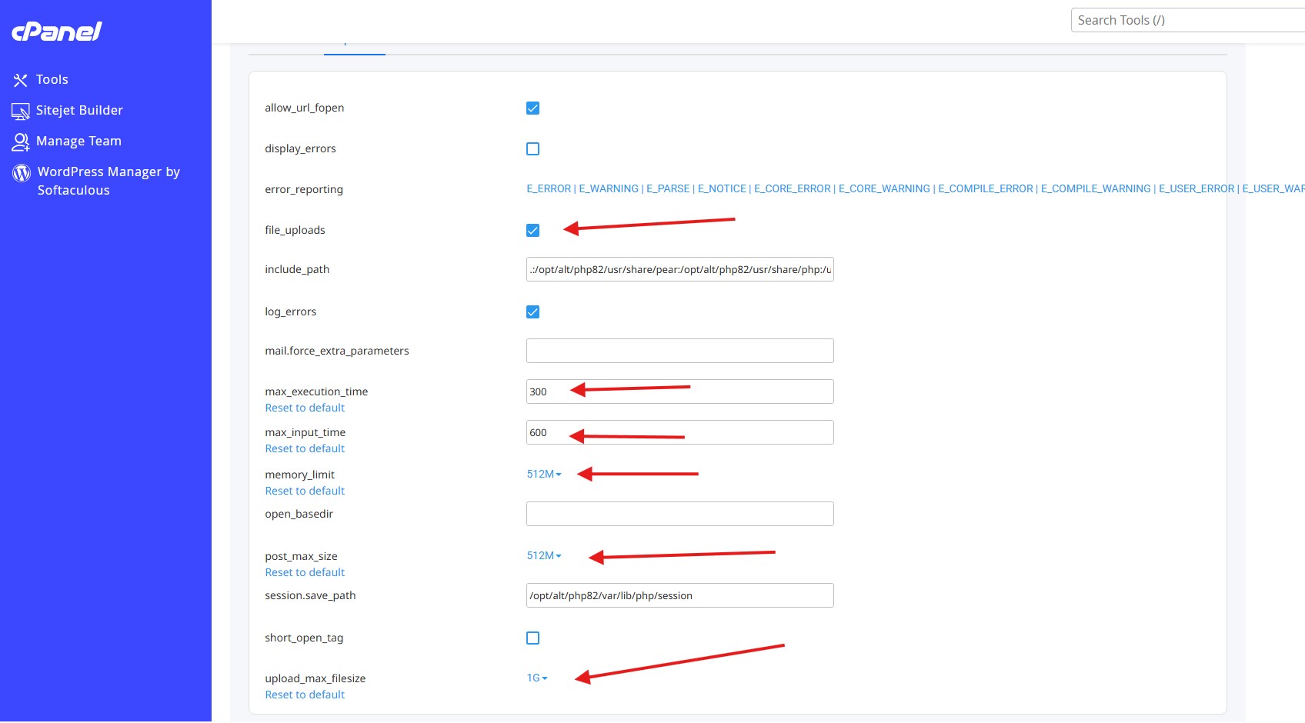Click the allow_url_fopen label
Screen dimensions: 1305x723
click(x=305, y=108)
